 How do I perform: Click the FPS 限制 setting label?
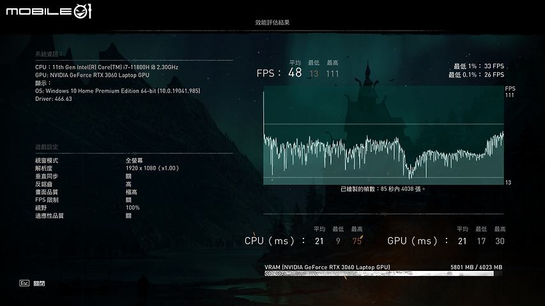[x=47, y=200]
